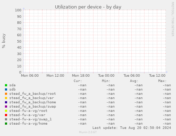Click the Mon 18:00 time label
This screenshot has height=136, width=176.
pos(81,76)
